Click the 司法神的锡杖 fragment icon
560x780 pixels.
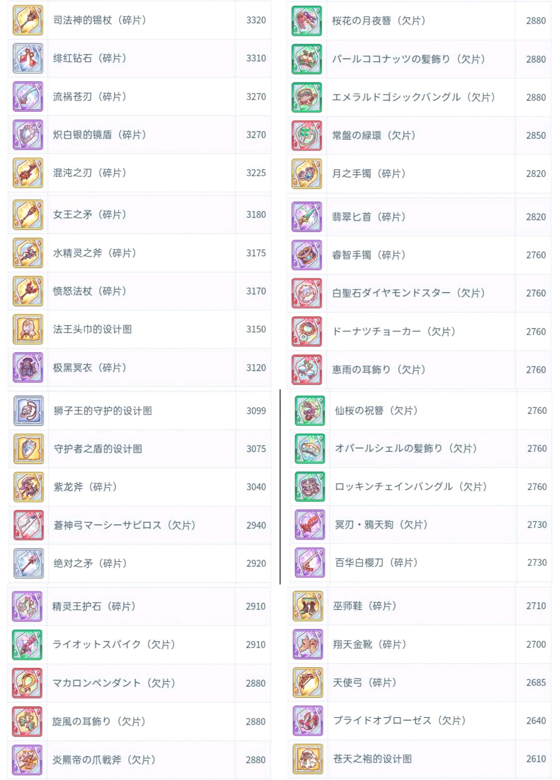click(x=28, y=20)
